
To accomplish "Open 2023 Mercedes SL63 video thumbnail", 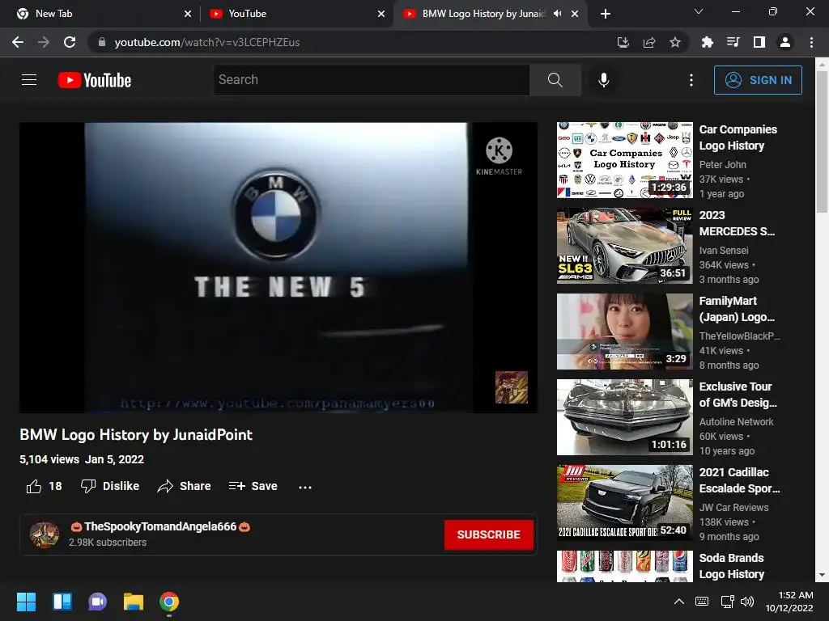I will [x=624, y=246].
